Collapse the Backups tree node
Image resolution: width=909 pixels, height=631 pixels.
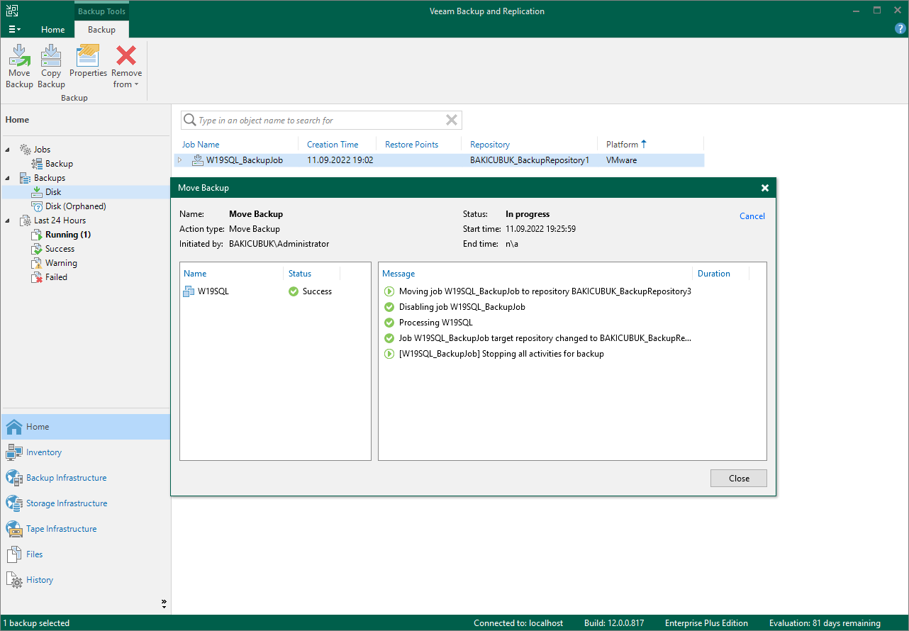pyautogui.click(x=9, y=178)
